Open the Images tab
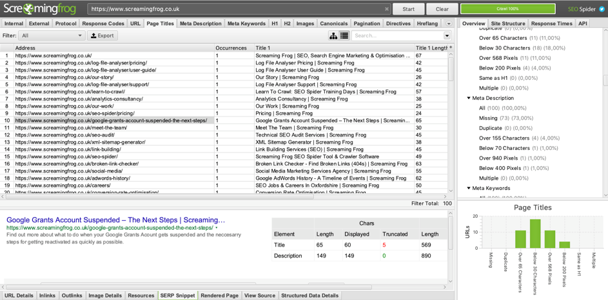The width and height of the screenshot is (608, 300). click(x=305, y=24)
